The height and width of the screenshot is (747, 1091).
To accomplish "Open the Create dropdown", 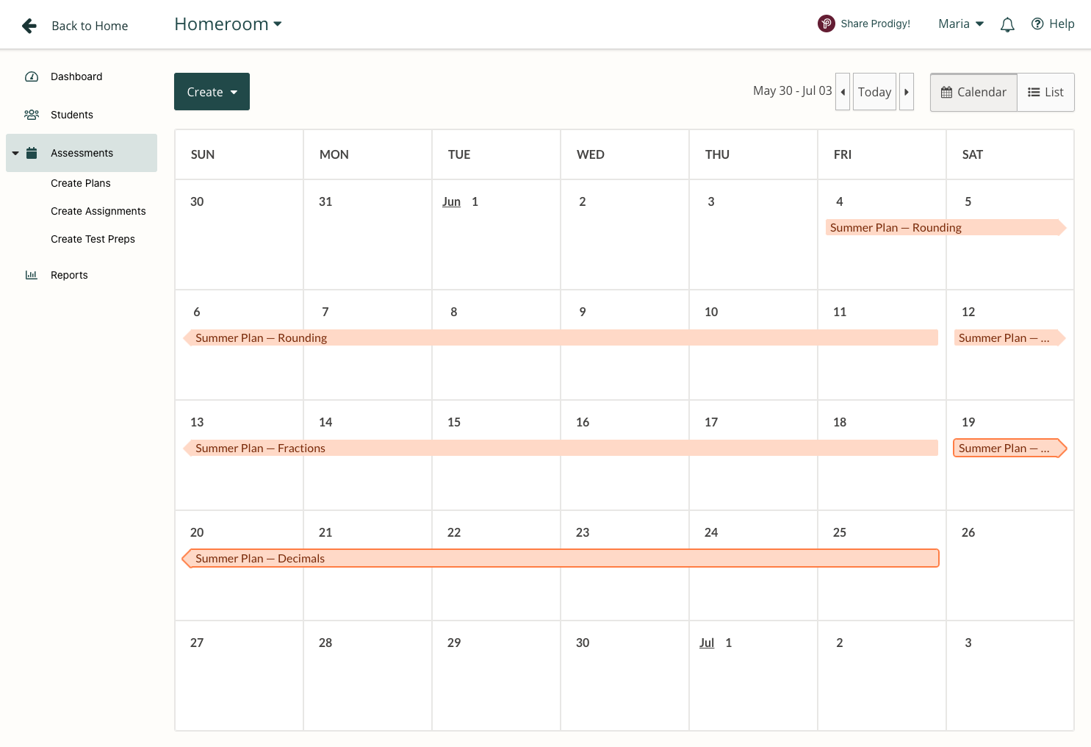I will pyautogui.click(x=212, y=91).
